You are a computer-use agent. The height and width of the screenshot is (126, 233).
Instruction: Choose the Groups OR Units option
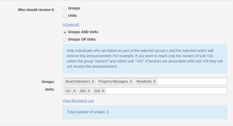[65, 40]
